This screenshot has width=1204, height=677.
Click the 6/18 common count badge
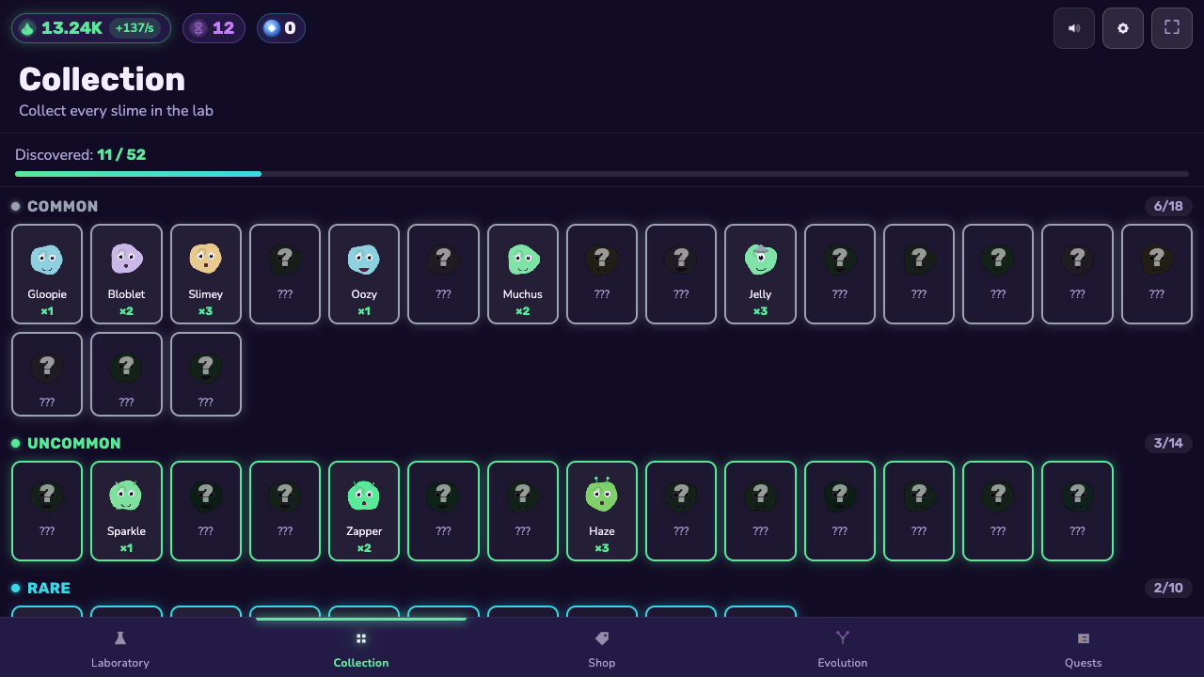point(1168,206)
